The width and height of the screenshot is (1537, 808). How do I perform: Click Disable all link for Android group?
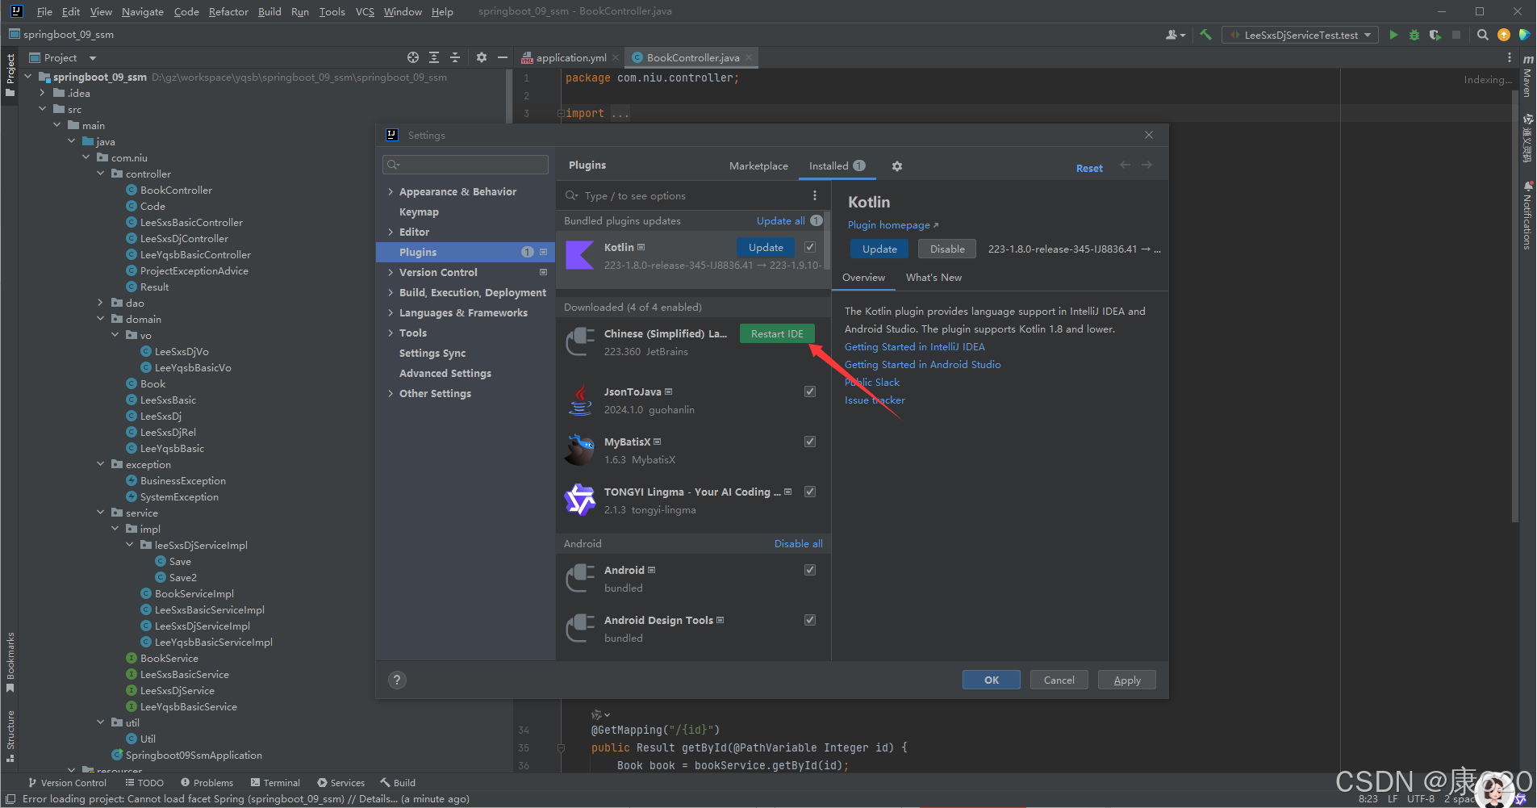click(799, 543)
